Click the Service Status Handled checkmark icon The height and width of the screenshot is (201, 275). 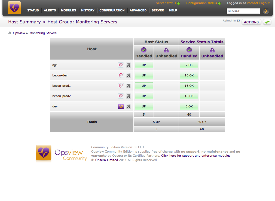point(189,50)
